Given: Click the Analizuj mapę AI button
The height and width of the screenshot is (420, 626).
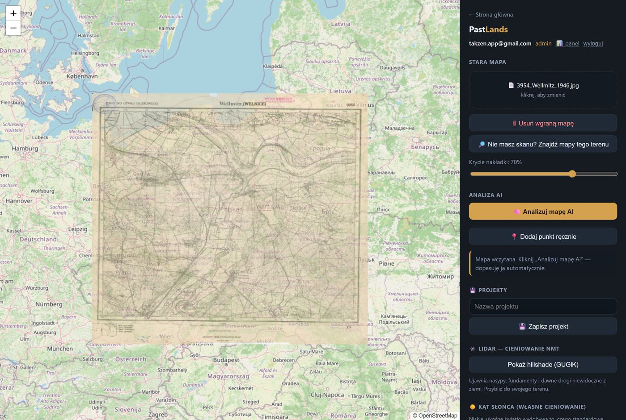Looking at the screenshot, I should [x=543, y=212].
